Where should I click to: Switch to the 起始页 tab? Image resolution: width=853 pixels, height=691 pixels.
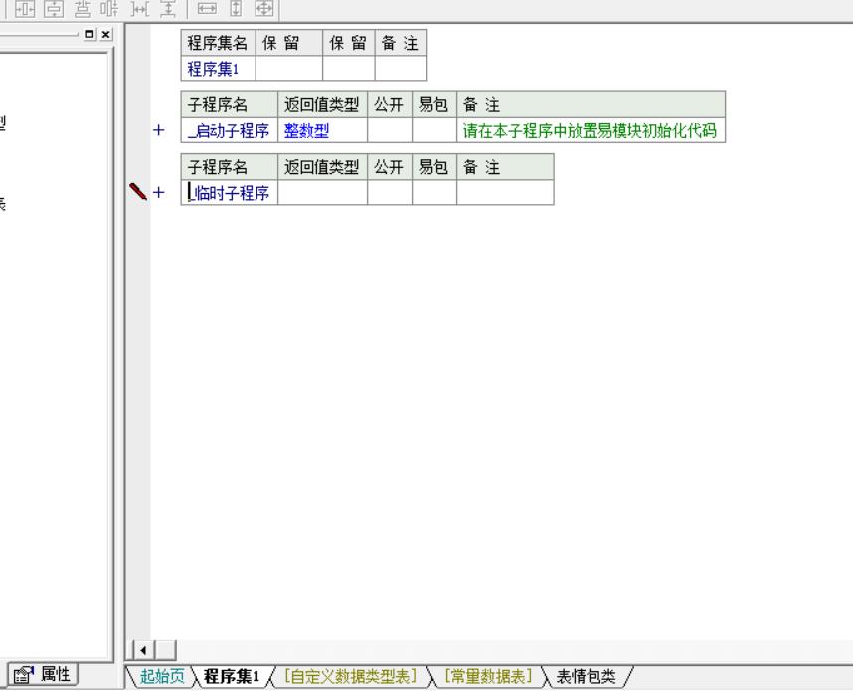pyautogui.click(x=161, y=677)
